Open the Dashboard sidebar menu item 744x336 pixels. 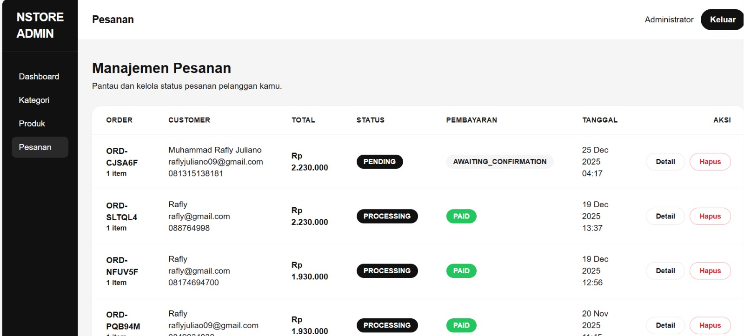(39, 77)
